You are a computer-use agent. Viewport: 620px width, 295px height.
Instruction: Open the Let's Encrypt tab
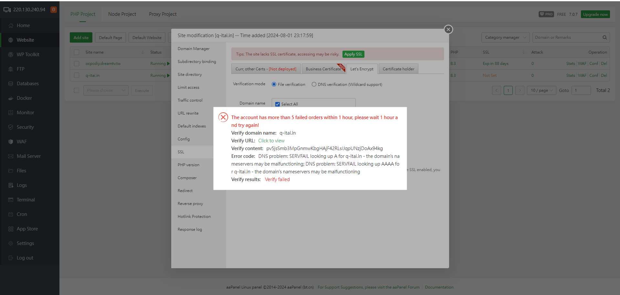pos(362,69)
